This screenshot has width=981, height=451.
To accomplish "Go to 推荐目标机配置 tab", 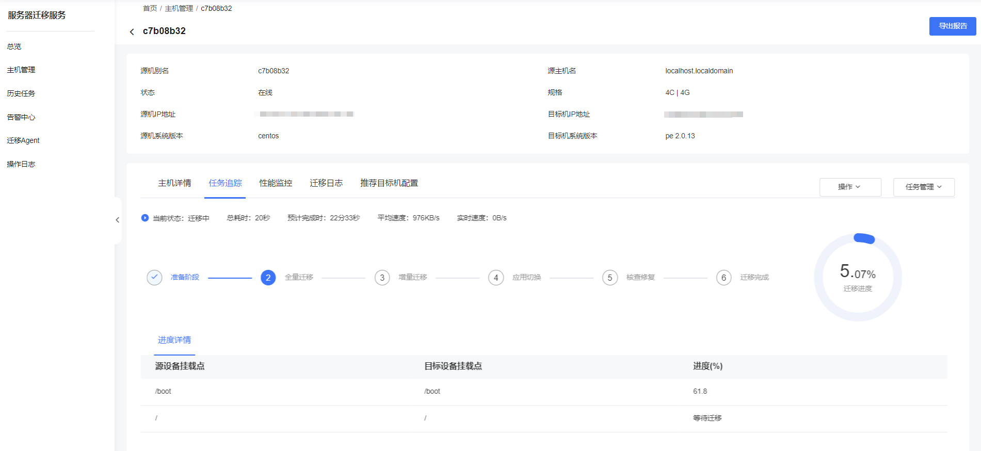I will point(389,183).
